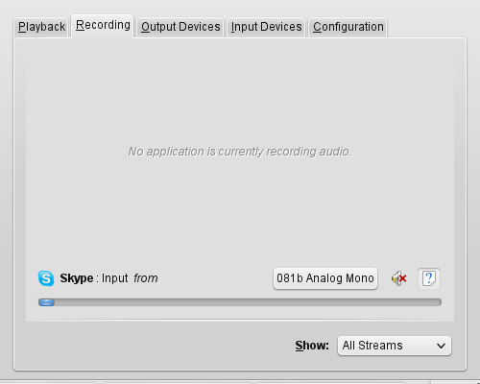The height and width of the screenshot is (384, 480).
Task: Select the Recording tab
Action: pos(103,25)
